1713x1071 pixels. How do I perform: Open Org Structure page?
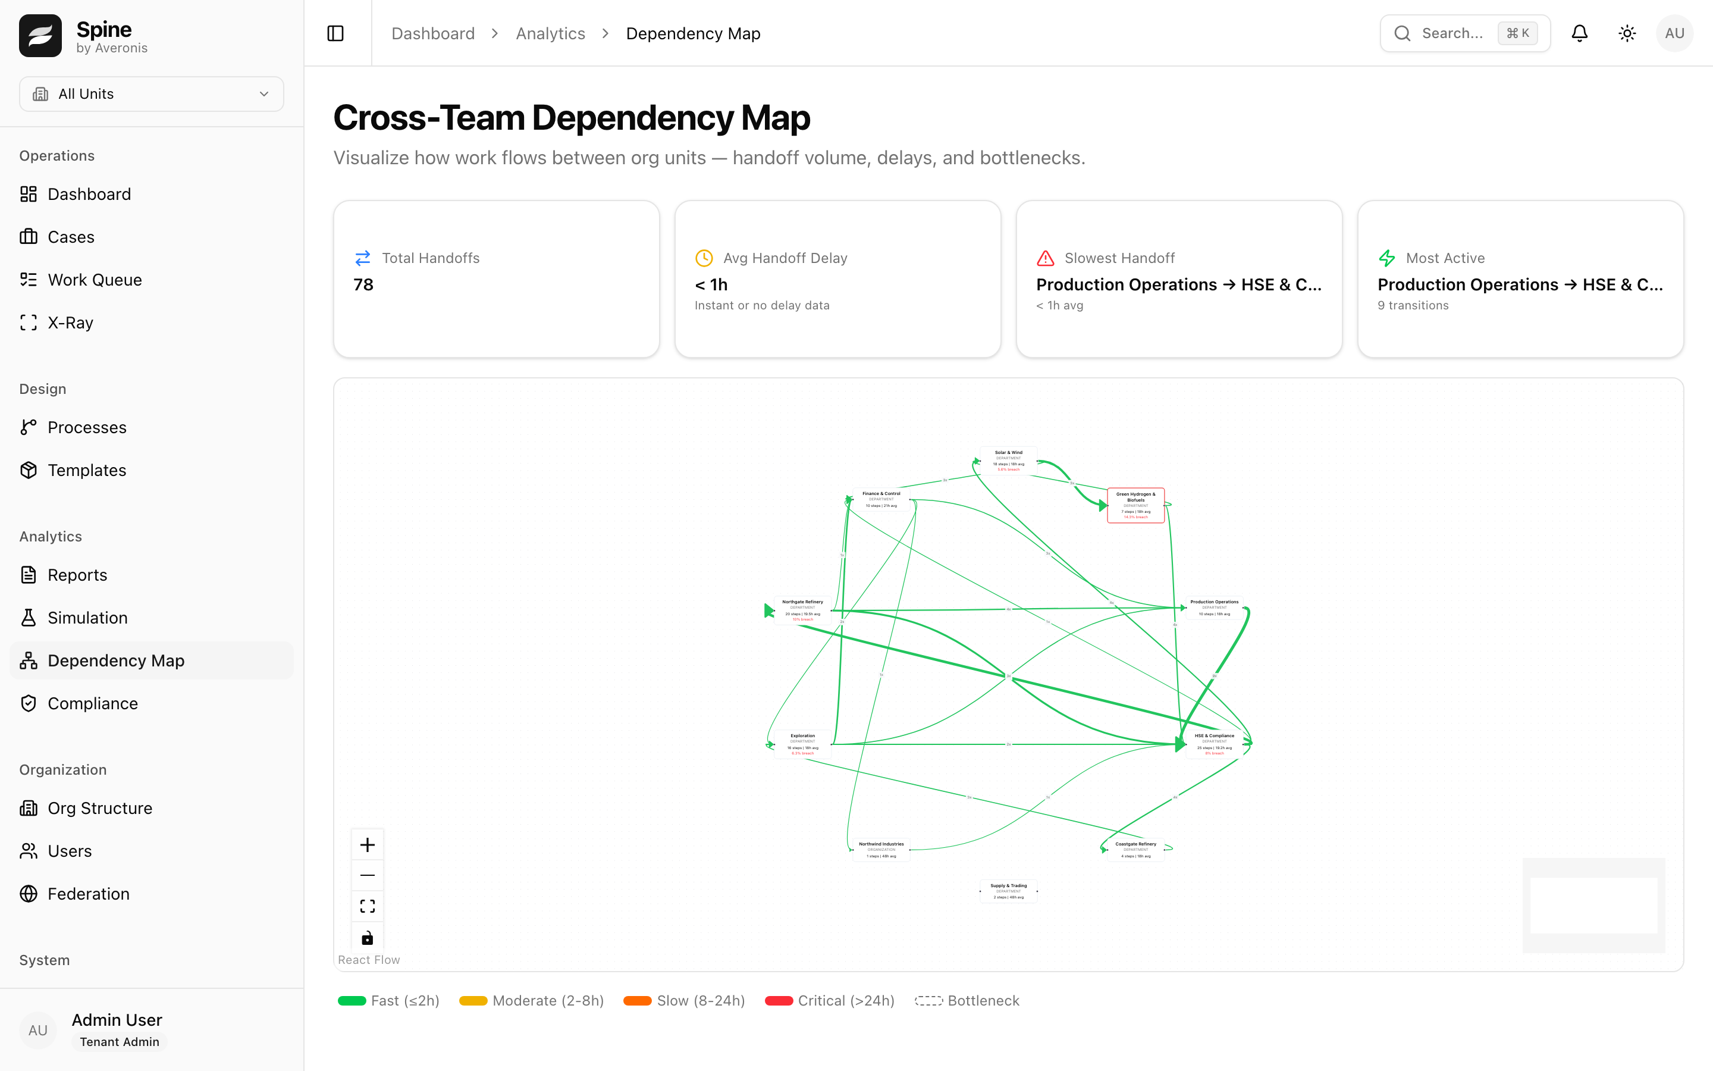[x=152, y=808]
